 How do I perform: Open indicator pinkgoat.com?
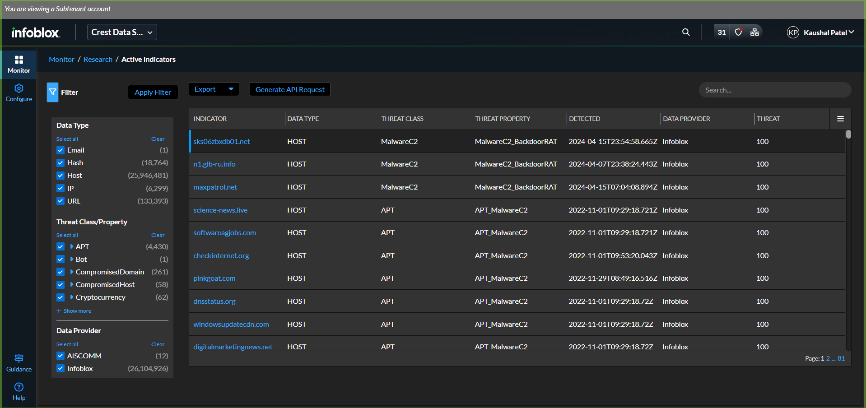click(x=214, y=278)
